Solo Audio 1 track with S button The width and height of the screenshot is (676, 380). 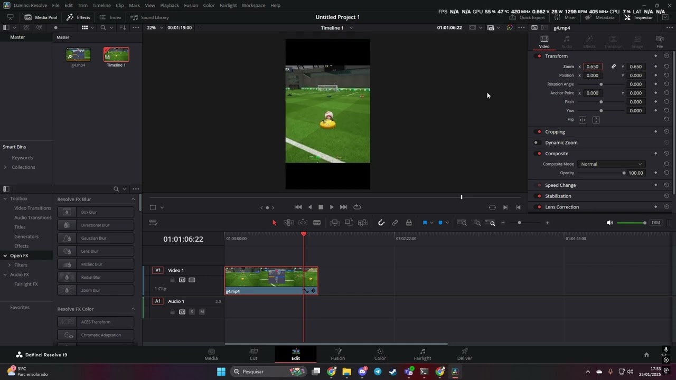[192, 312]
